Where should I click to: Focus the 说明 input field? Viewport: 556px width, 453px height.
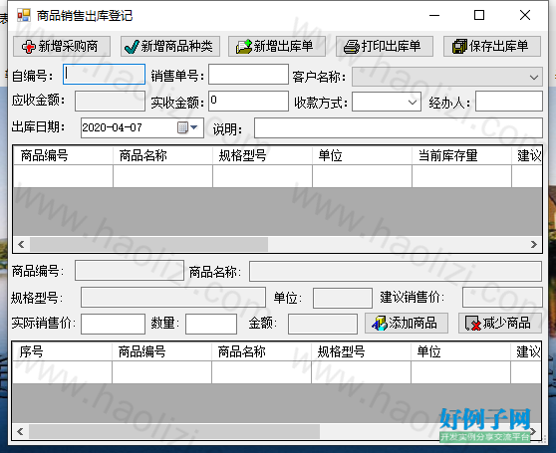399,127
